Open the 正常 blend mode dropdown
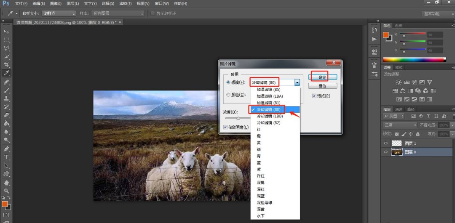Image resolution: width=455 pixels, height=223 pixels. pos(399,125)
